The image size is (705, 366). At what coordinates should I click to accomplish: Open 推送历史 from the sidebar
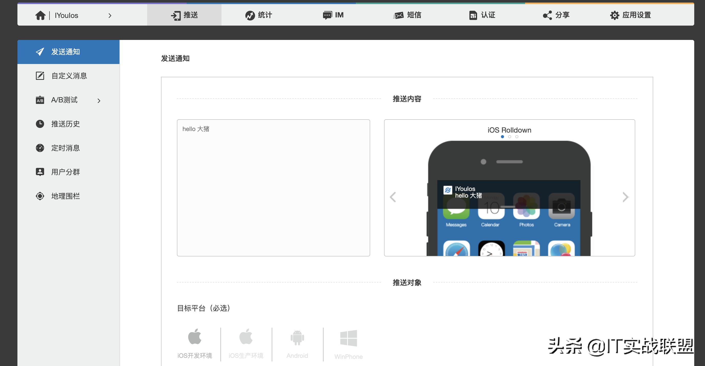pos(65,124)
